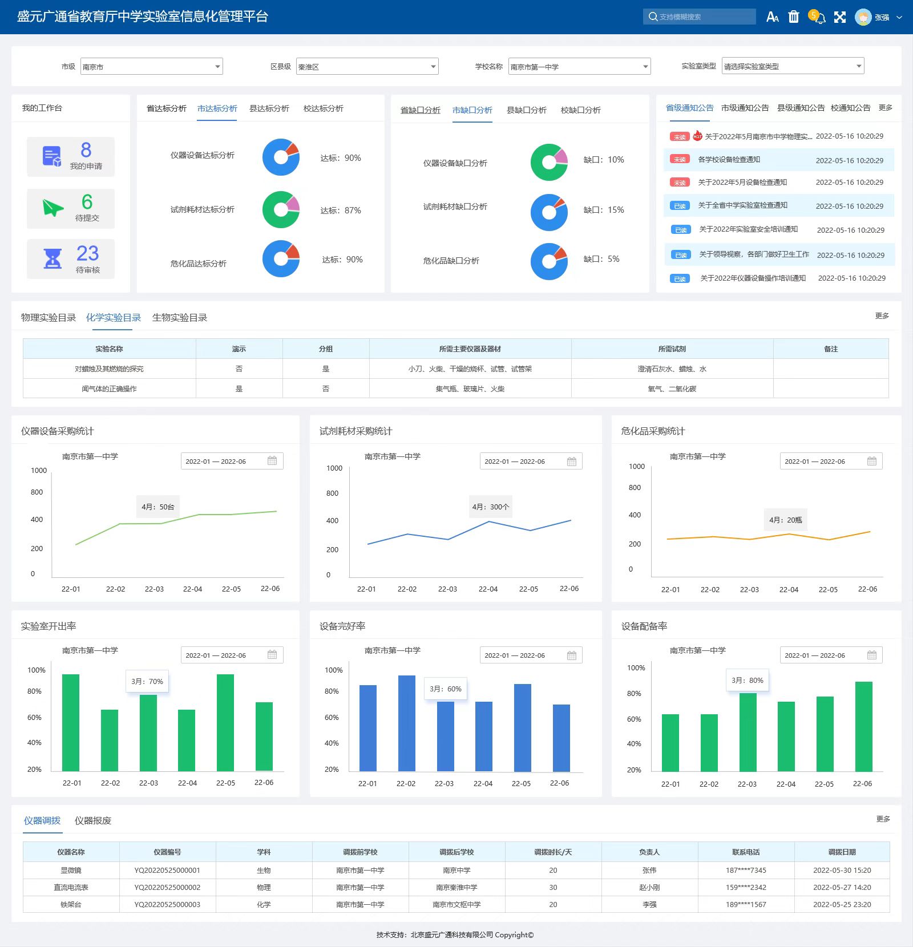Click 更多 in experiment catalog section

point(882,315)
